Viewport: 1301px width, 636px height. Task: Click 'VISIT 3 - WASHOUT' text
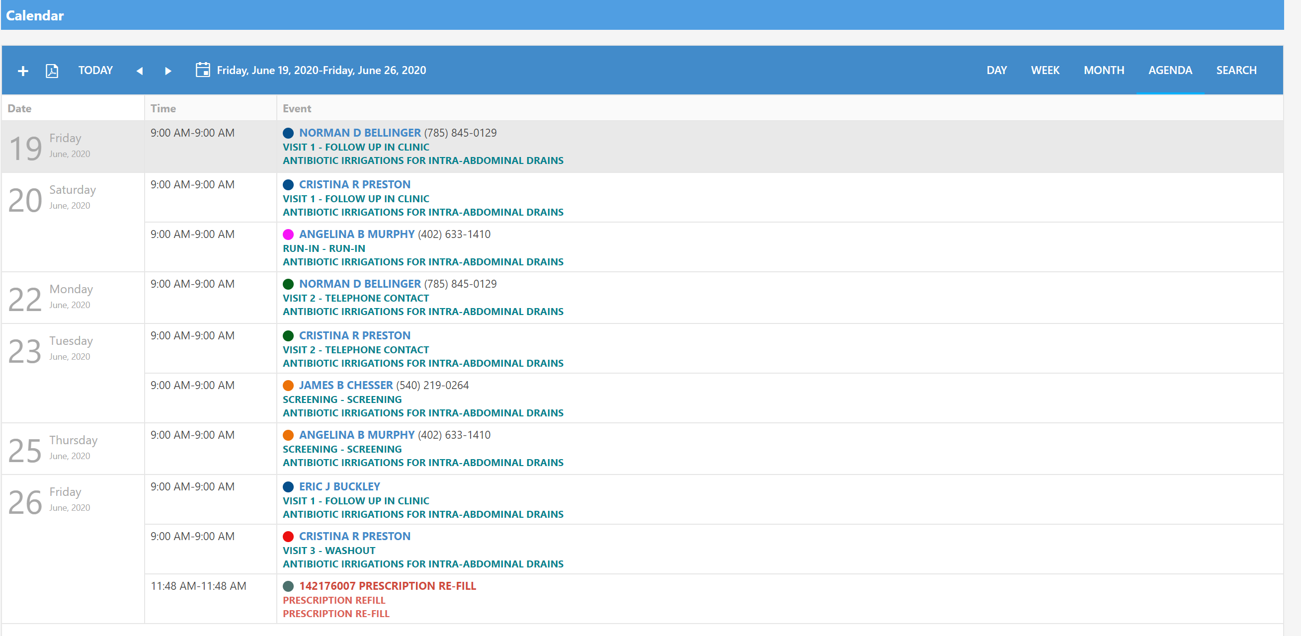click(x=329, y=551)
